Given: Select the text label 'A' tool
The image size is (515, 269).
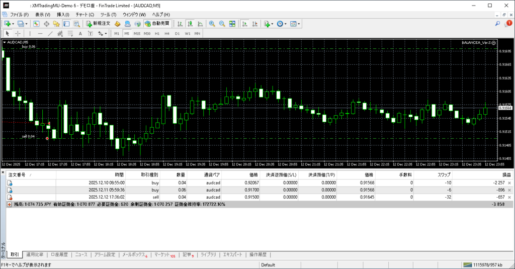Looking at the screenshot, I should (x=80, y=34).
